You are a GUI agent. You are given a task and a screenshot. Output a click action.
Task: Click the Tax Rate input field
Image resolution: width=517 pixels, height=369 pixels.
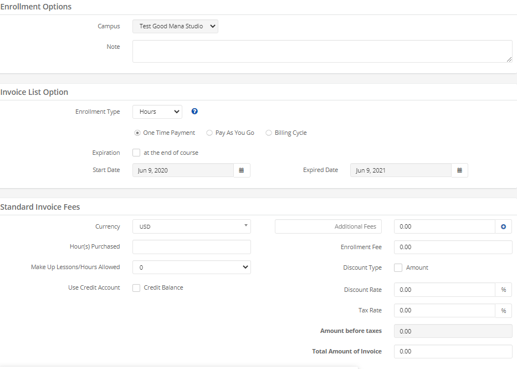[x=444, y=311]
